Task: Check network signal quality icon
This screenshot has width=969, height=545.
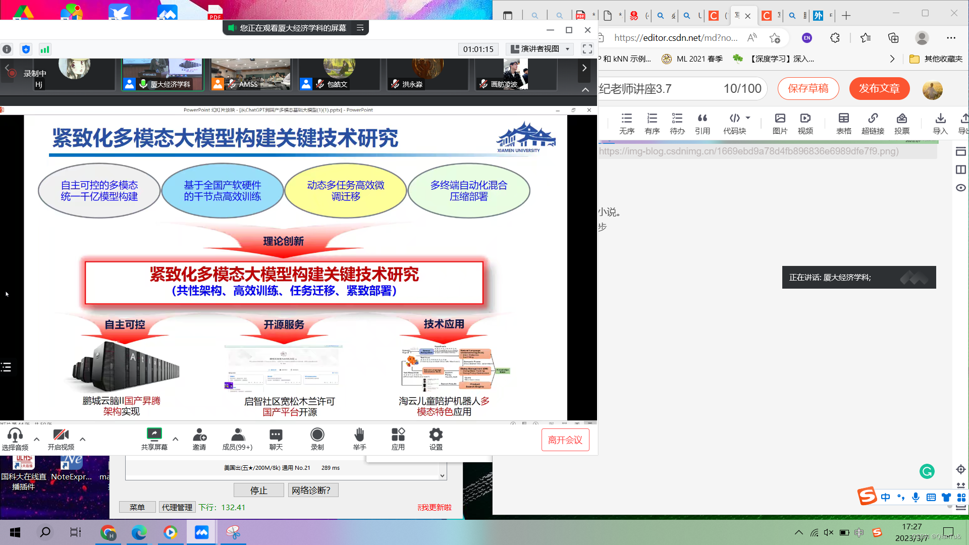Action: coord(45,49)
